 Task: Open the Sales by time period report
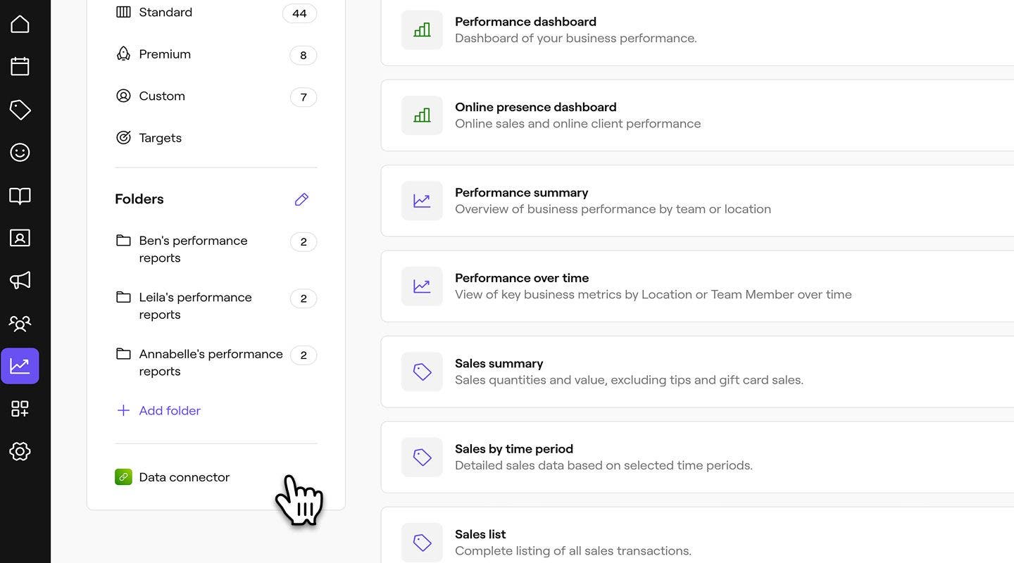point(514,450)
